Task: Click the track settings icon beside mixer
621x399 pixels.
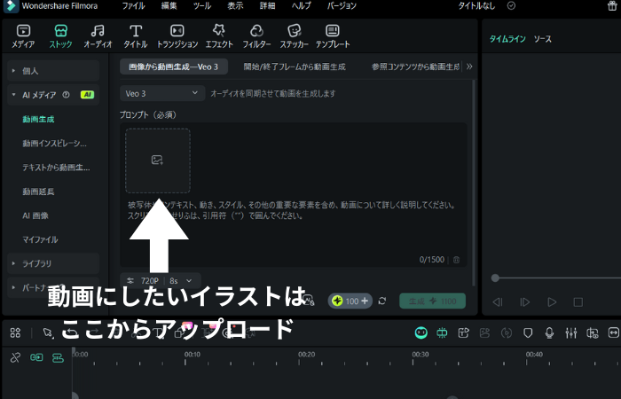Action: 593,332
